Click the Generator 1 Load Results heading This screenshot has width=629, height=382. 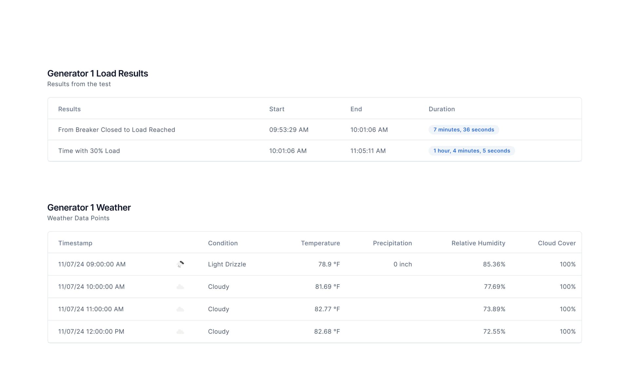(98, 73)
